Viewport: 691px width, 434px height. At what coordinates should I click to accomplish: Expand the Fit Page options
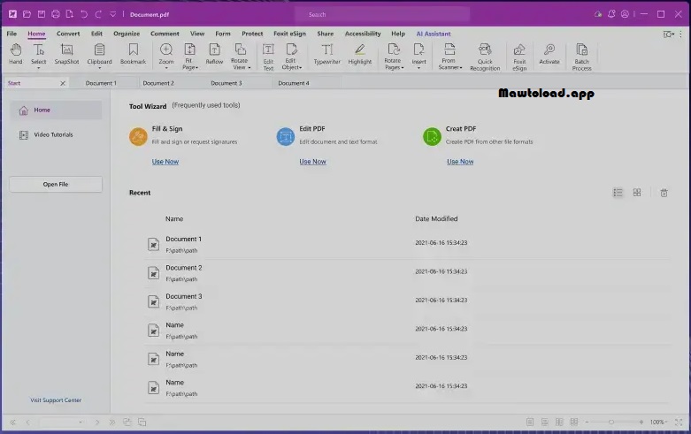point(196,68)
